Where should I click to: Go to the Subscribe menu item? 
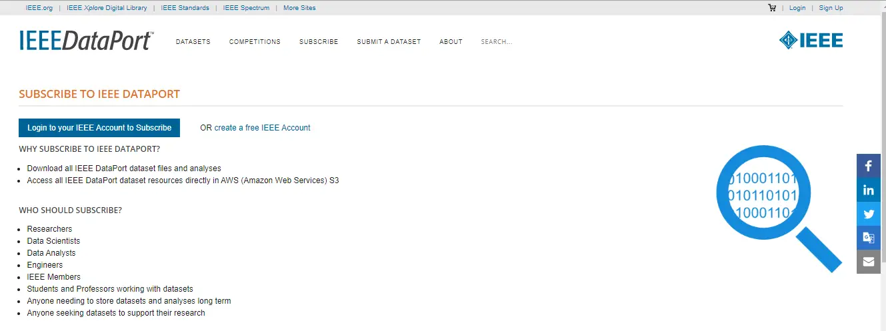point(319,41)
